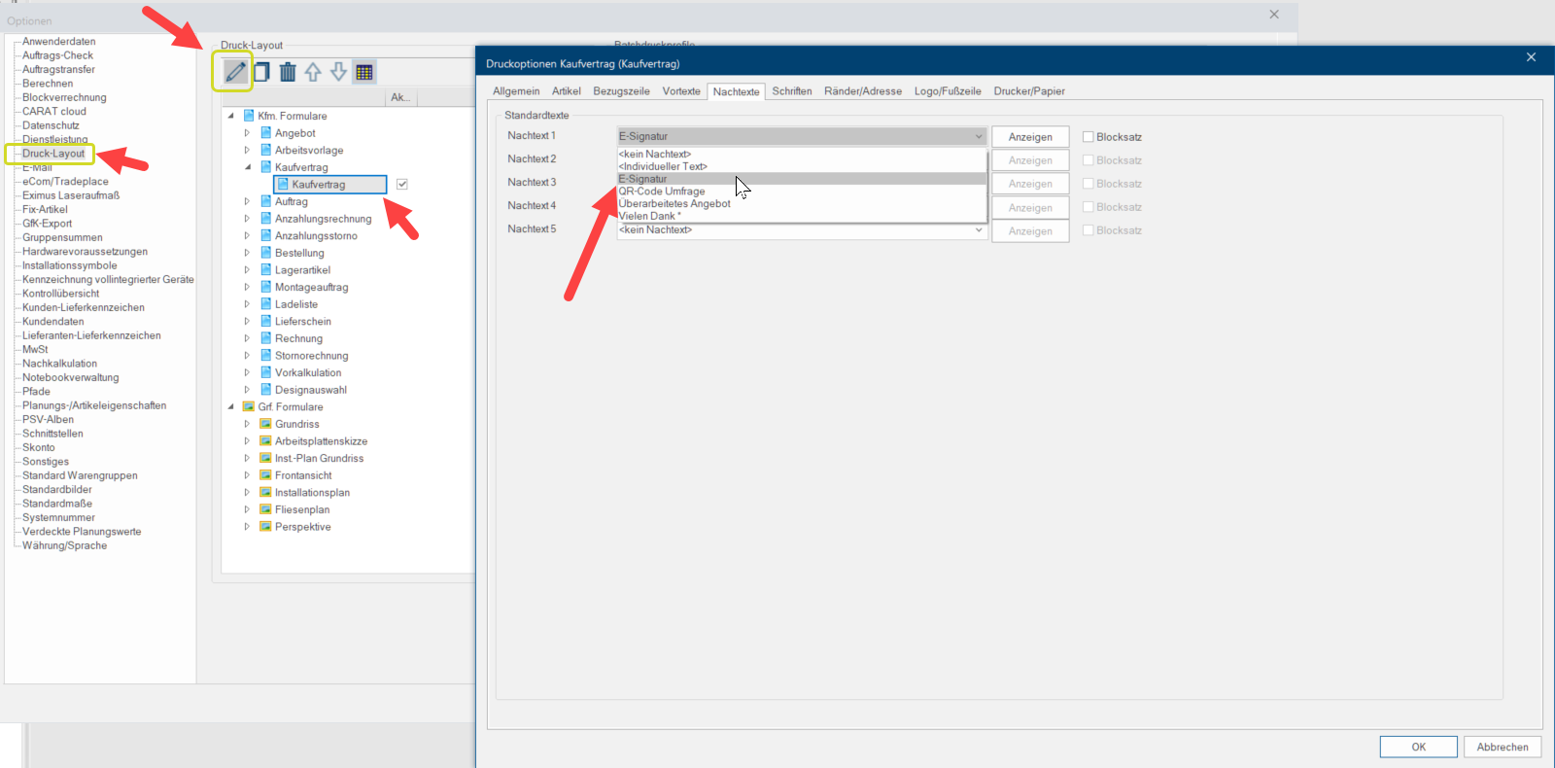Click the move down arrow icon
This screenshot has width=1555, height=768.
(x=338, y=72)
